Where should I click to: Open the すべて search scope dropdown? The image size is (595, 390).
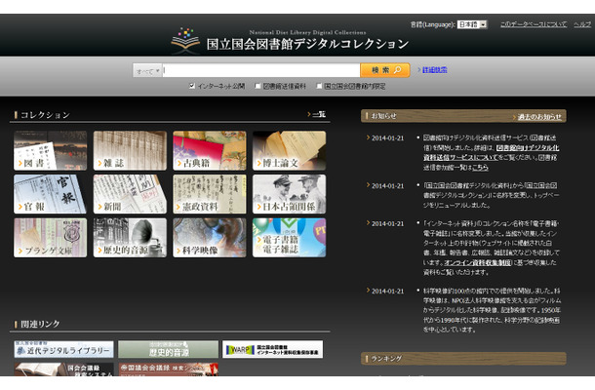tap(147, 70)
